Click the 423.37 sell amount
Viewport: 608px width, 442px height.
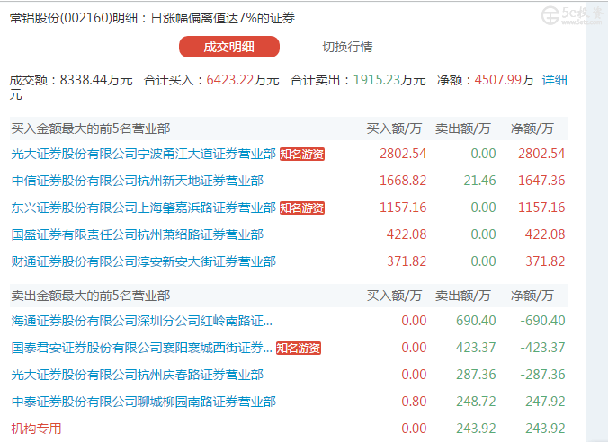pyautogui.click(x=476, y=347)
